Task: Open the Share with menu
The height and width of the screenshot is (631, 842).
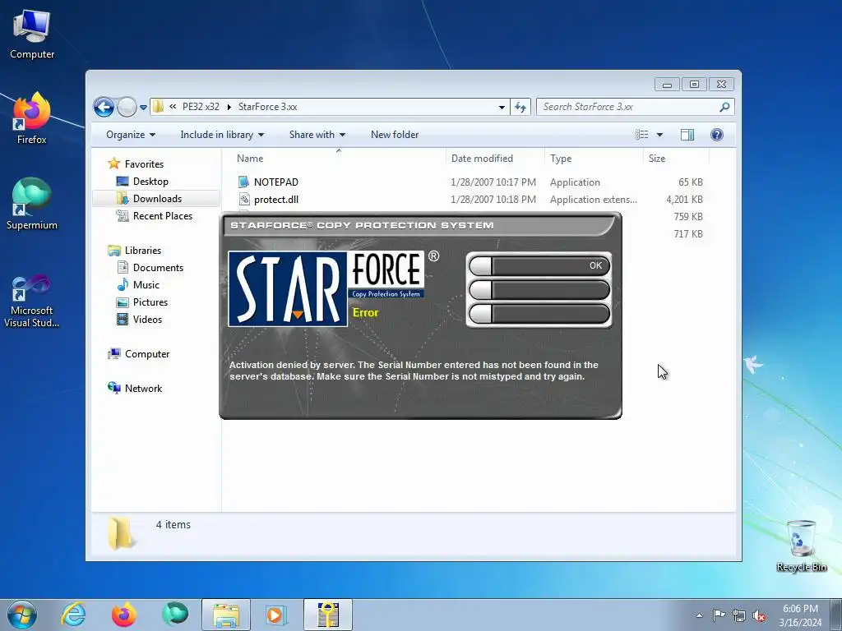Action: (x=317, y=135)
